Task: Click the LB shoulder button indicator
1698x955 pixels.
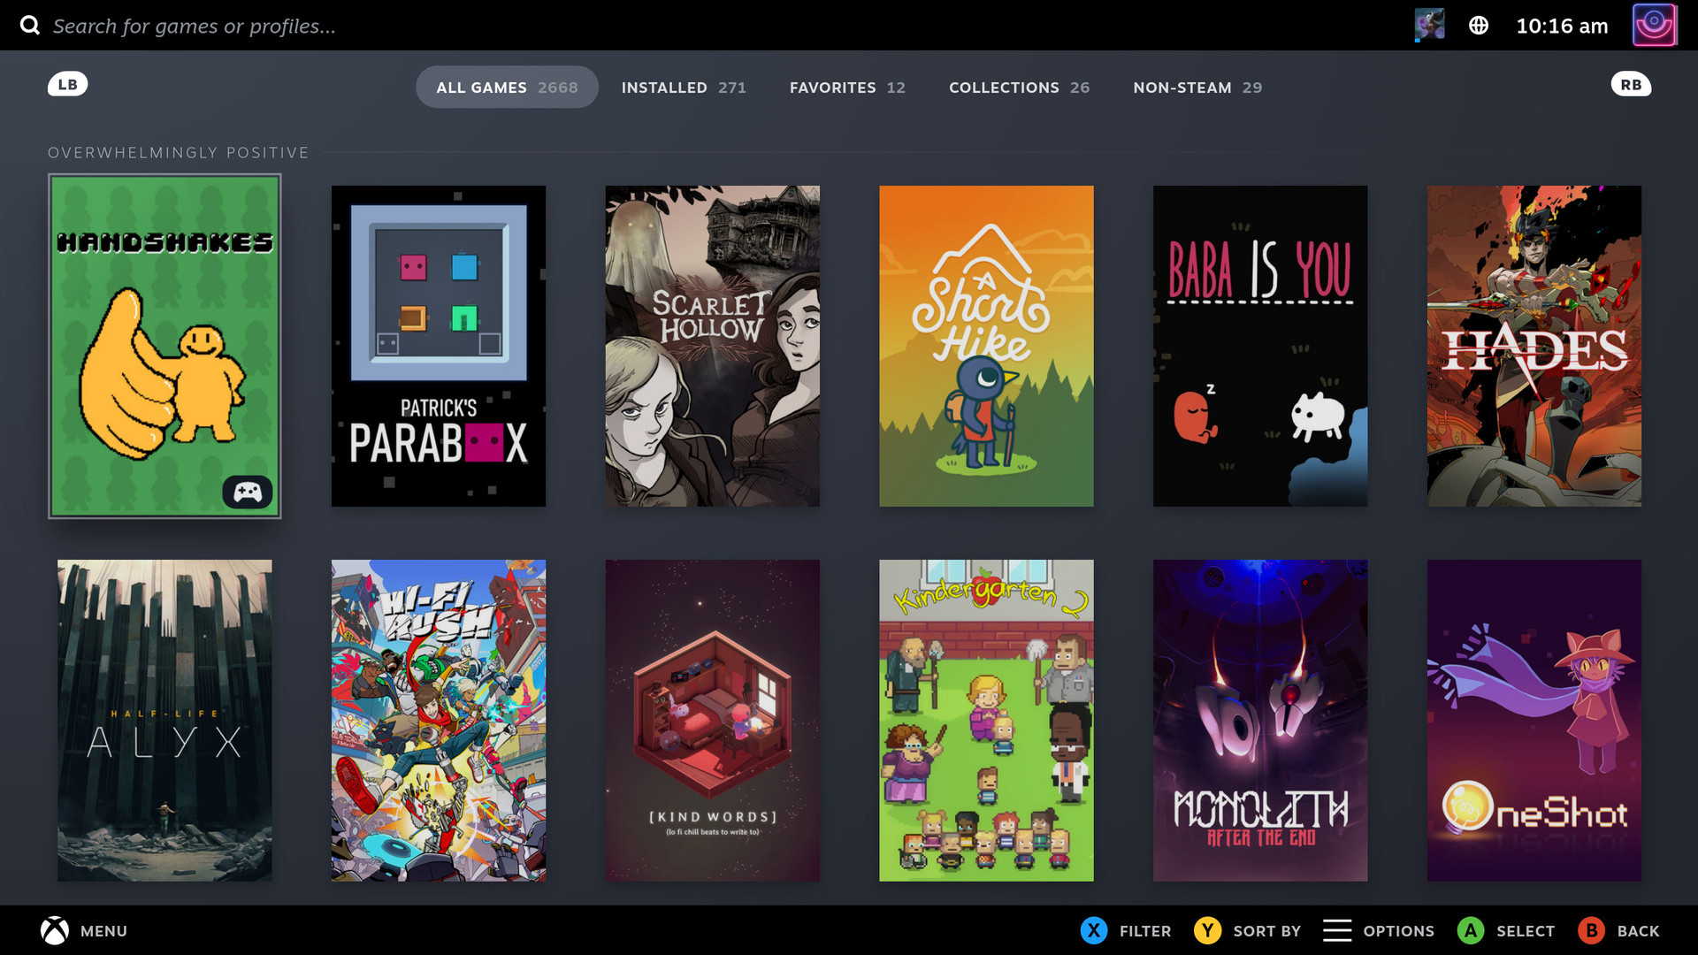Action: (67, 85)
